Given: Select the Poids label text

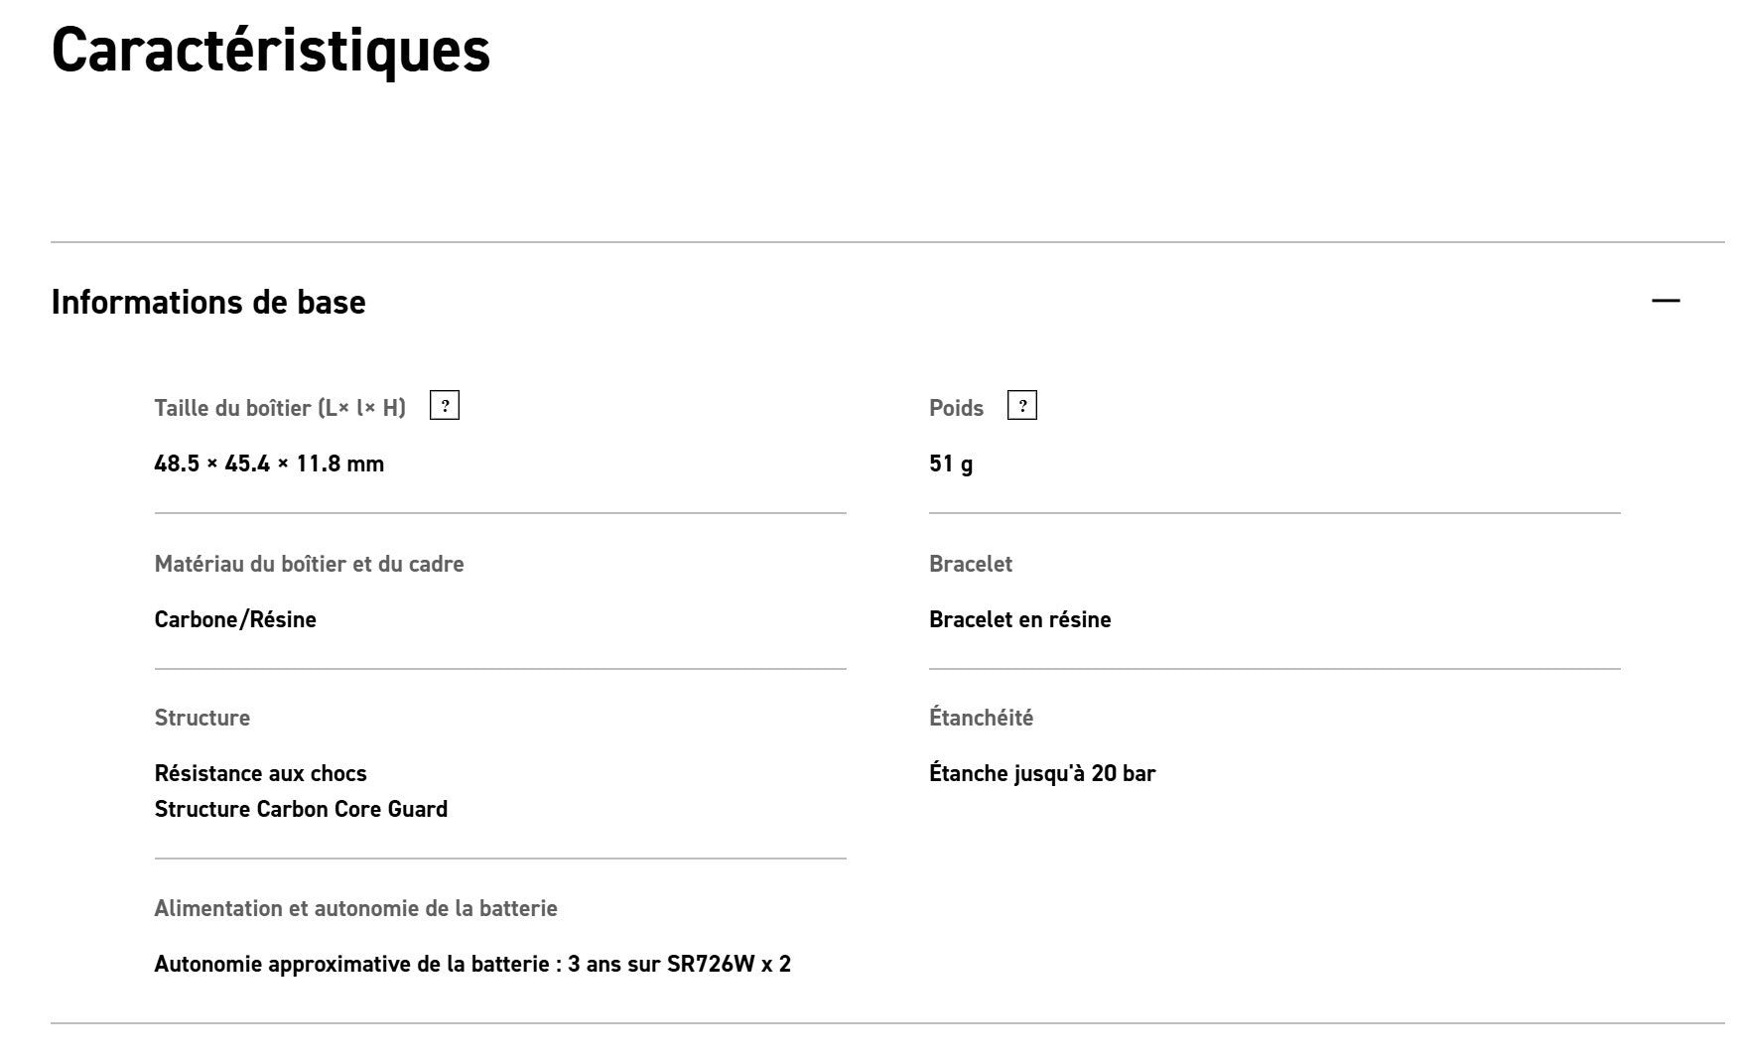Looking at the screenshot, I should (x=956, y=408).
